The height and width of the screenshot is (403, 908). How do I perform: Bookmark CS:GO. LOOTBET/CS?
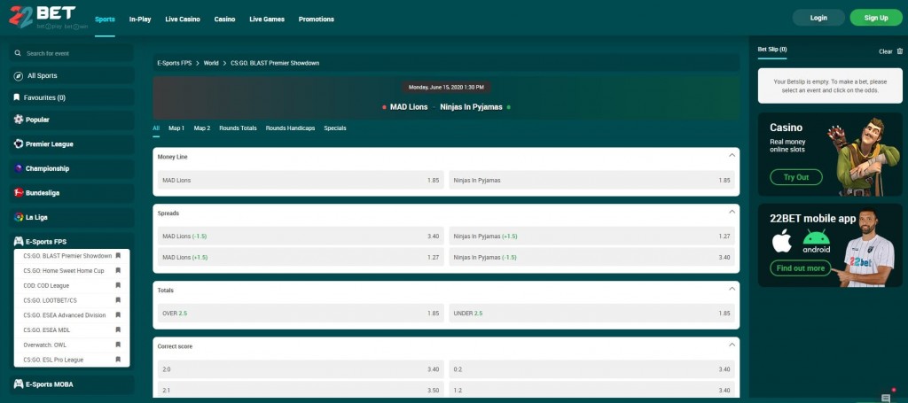(x=118, y=300)
